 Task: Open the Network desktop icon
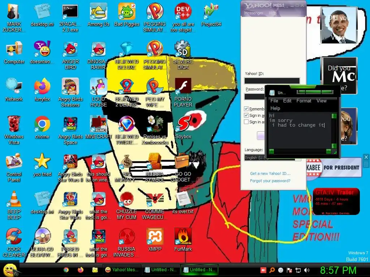click(x=14, y=90)
